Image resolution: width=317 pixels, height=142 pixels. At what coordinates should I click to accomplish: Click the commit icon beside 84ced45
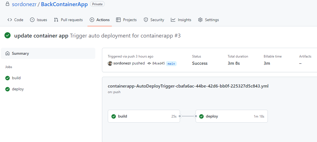point(149,63)
